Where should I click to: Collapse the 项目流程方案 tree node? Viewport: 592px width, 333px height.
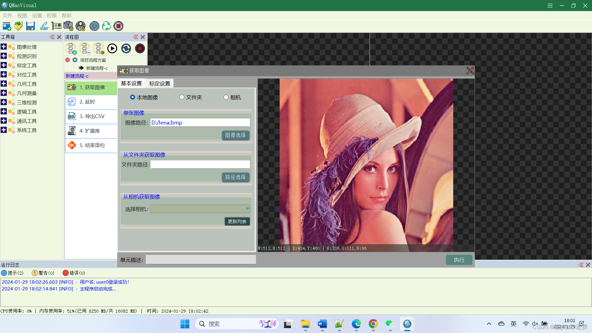(x=68, y=60)
